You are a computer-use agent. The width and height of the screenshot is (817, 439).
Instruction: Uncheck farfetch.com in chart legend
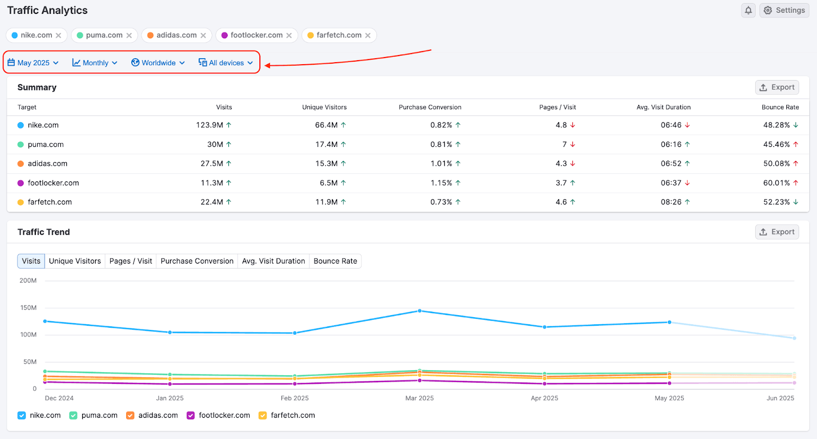point(262,416)
